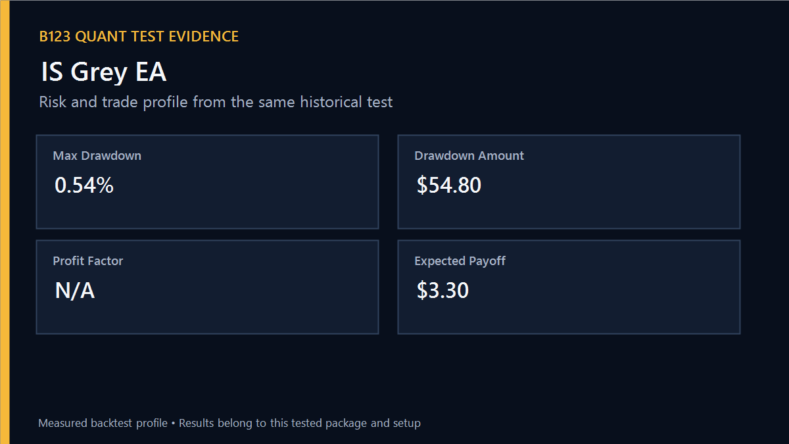Click the yellow accent bar on left edge
This screenshot has height=444, width=789.
pos(5,222)
